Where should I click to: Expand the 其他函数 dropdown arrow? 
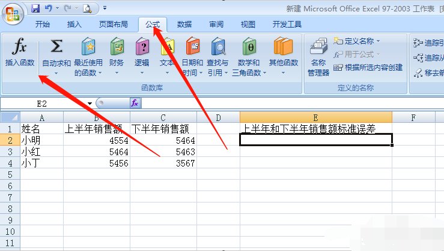(x=283, y=73)
